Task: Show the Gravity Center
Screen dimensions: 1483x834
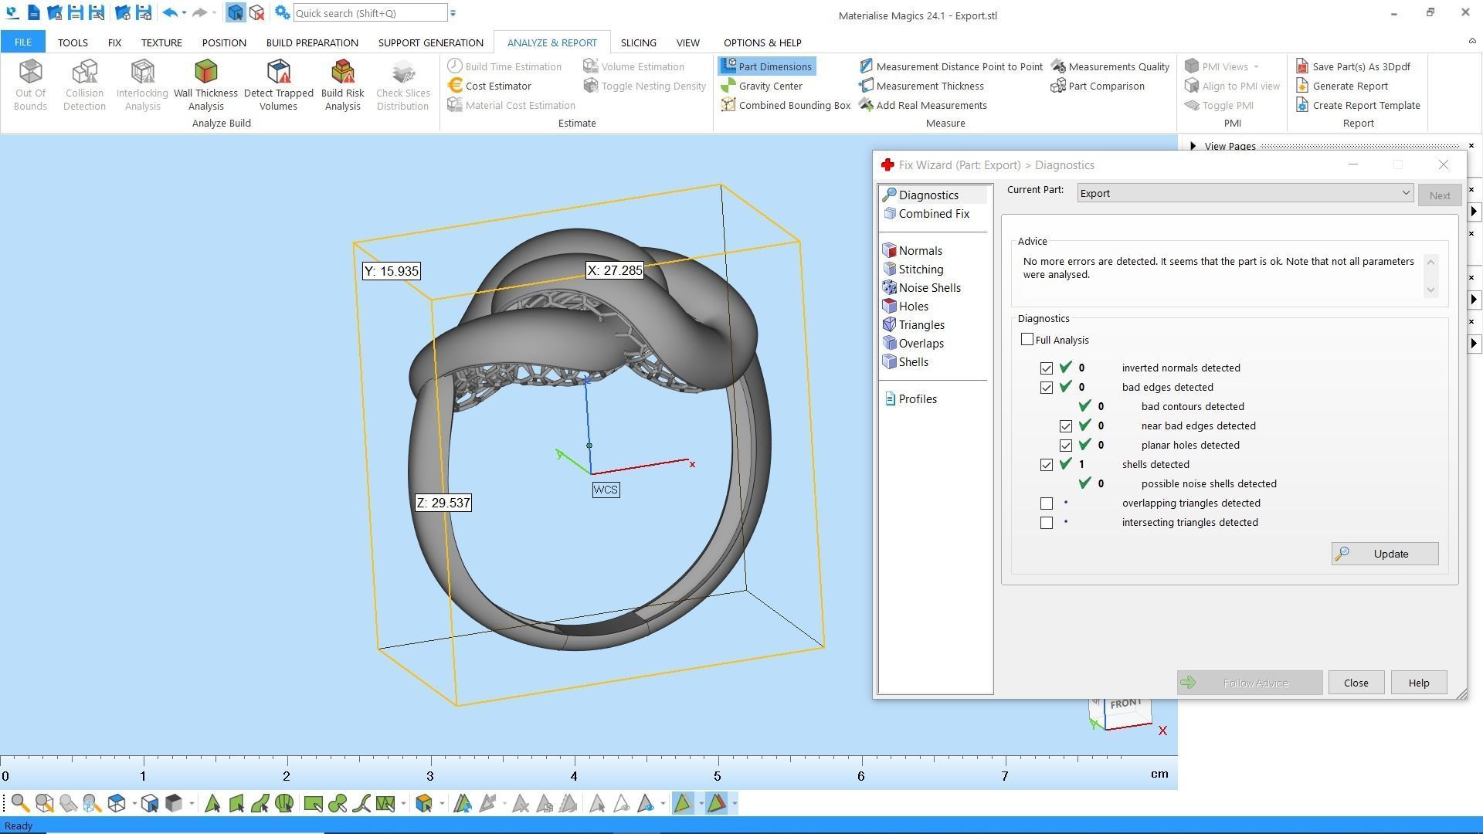Action: (762, 86)
